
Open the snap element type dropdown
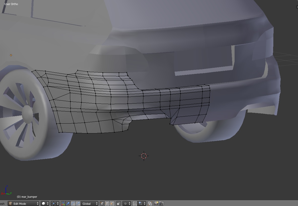[142, 203]
